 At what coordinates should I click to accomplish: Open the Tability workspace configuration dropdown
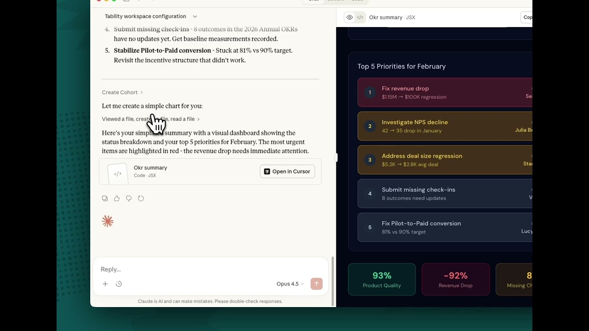(151, 17)
